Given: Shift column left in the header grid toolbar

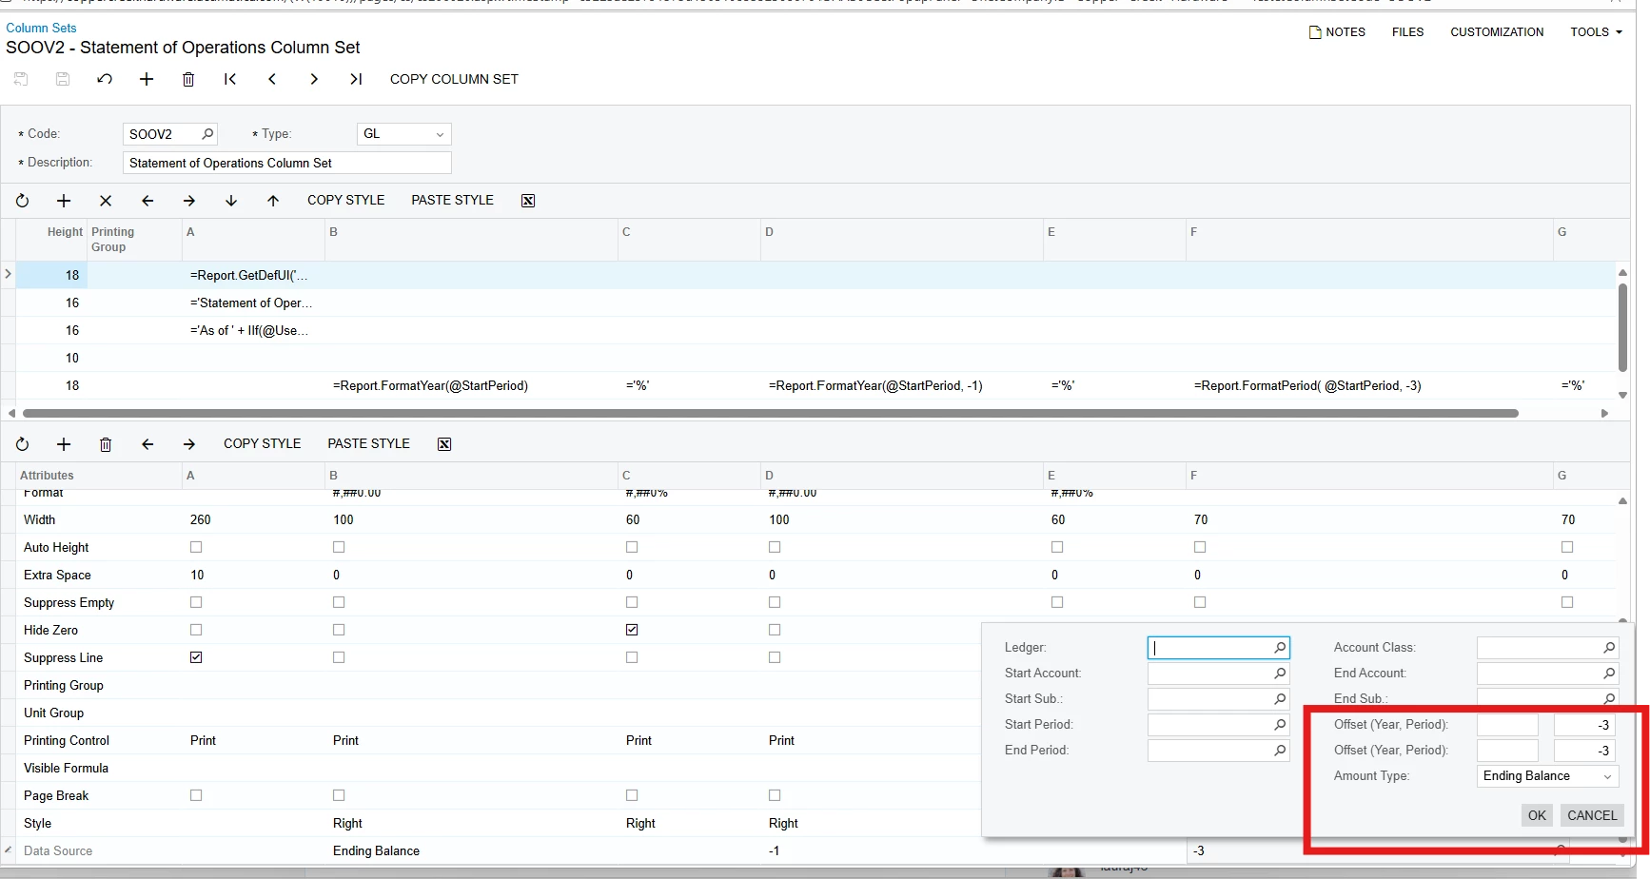Looking at the screenshot, I should 147,201.
